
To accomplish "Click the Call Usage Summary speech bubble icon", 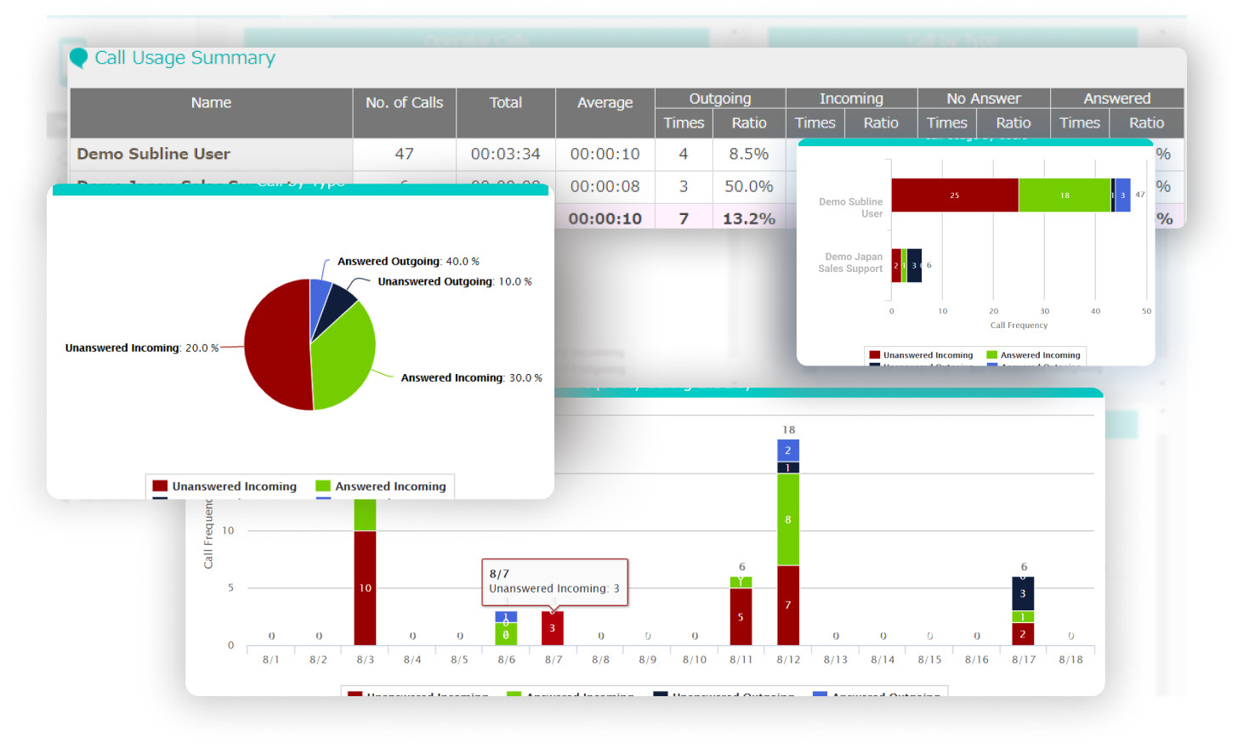I will click(x=78, y=58).
